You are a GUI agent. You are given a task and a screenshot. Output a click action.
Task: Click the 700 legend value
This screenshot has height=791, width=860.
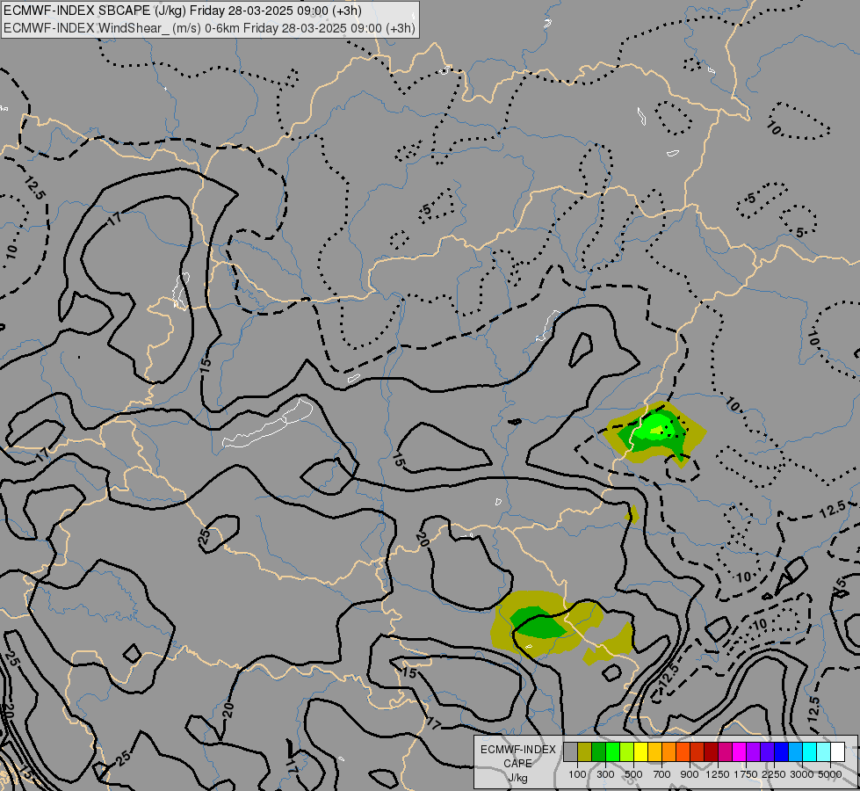[x=662, y=774]
